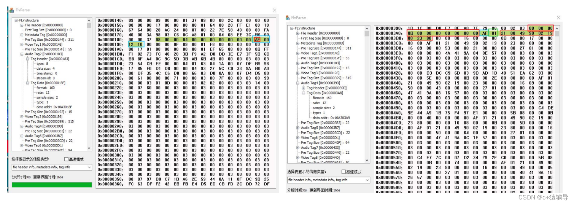574x204 pixels.
Task: Click scroll-down arrow of right window tree
Action: click(367, 161)
